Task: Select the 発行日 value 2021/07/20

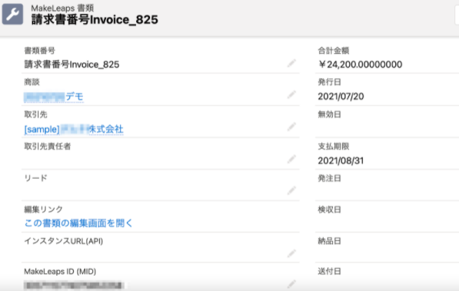Action: [341, 96]
